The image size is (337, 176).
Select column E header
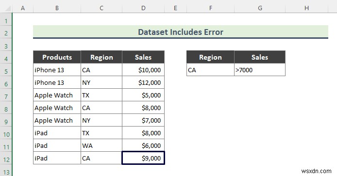click(x=176, y=8)
